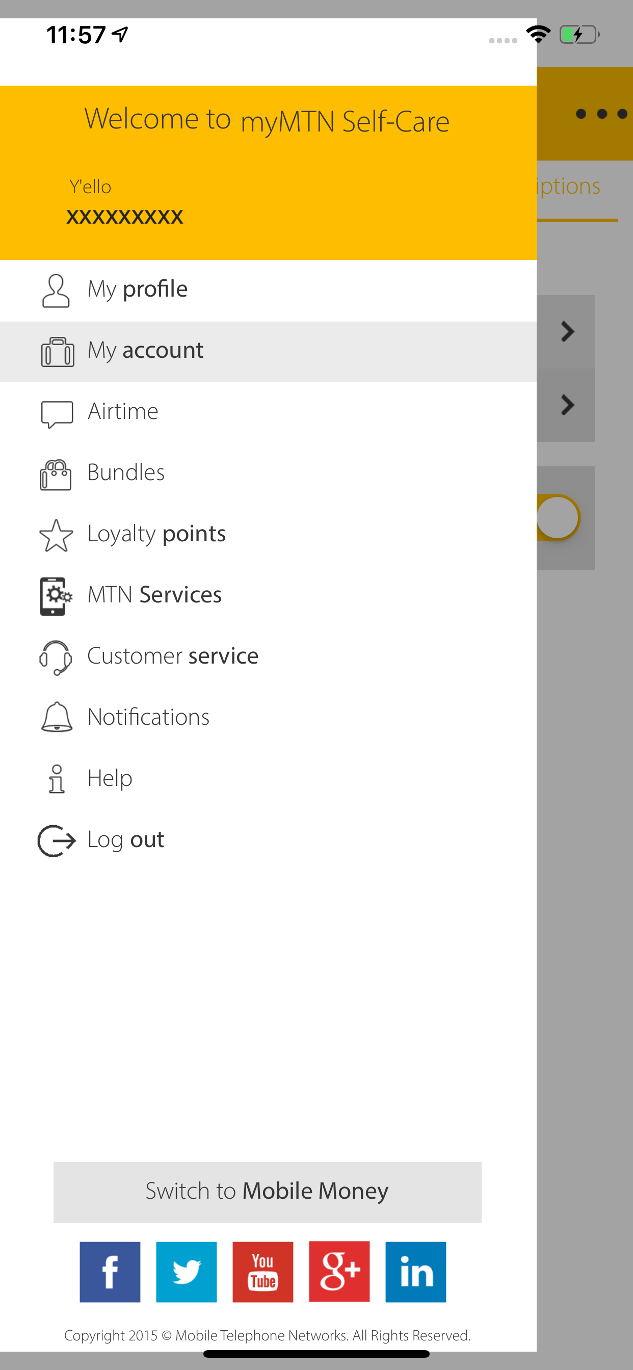Open the Twitter page icon
Screen dimensions: 633x1370
point(186,1272)
